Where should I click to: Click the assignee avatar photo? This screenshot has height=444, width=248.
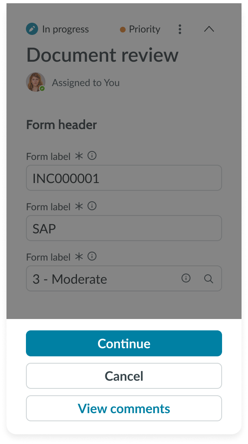click(x=35, y=82)
